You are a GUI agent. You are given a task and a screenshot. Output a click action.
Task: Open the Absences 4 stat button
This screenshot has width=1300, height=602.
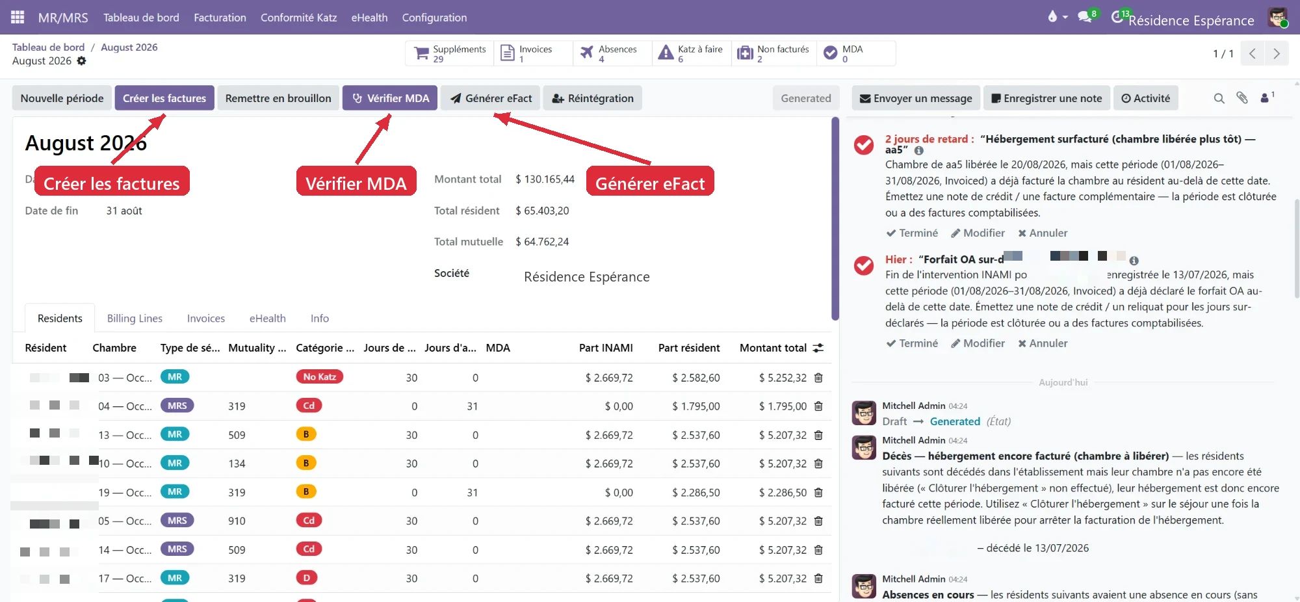[612, 53]
